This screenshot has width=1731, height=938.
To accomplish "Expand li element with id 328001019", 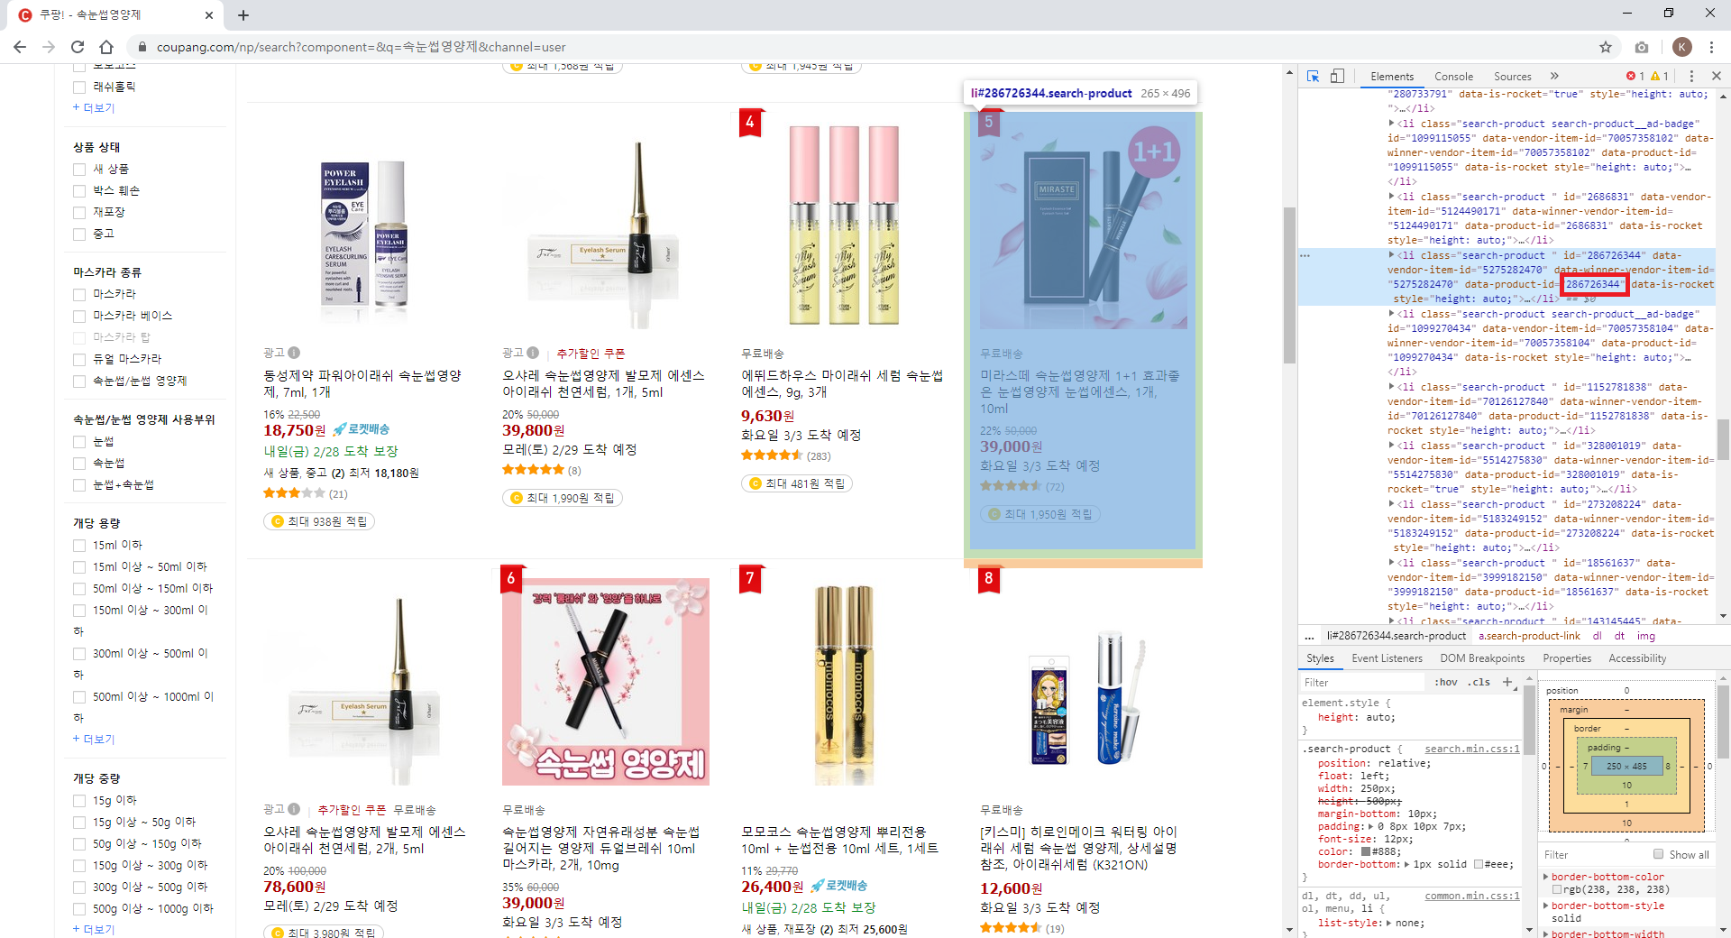I will tap(1391, 446).
